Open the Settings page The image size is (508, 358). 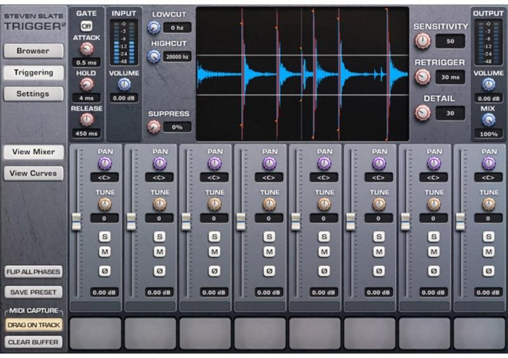(34, 94)
